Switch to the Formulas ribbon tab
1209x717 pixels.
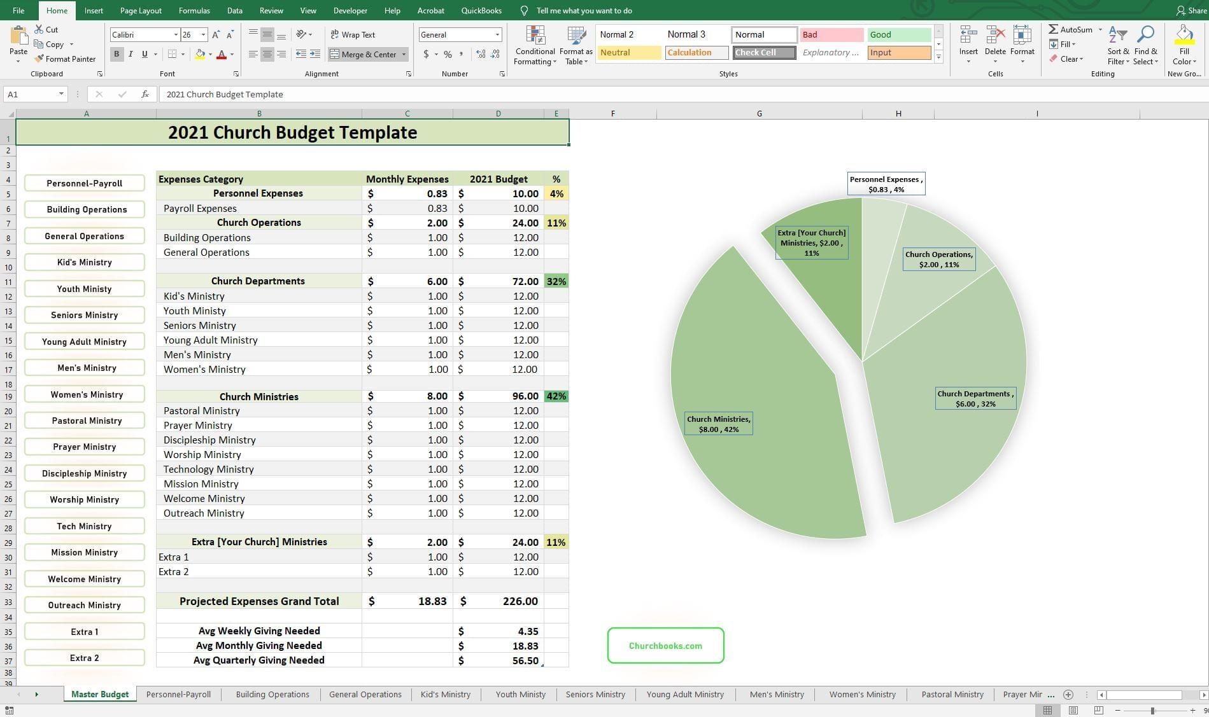point(194,10)
